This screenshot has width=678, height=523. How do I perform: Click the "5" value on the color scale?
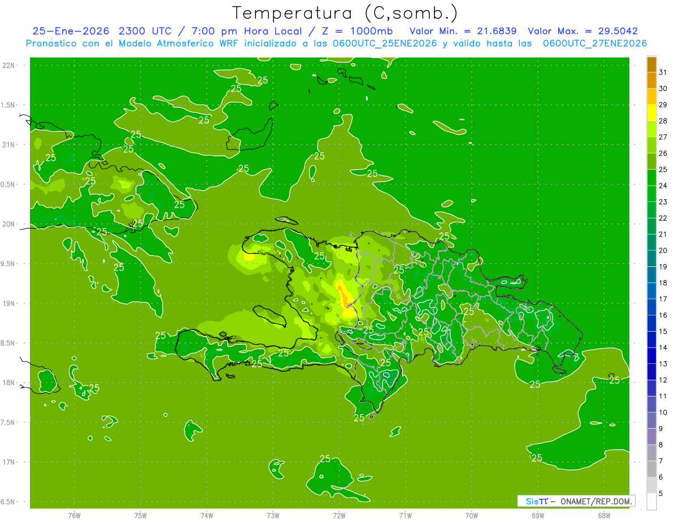661,494
